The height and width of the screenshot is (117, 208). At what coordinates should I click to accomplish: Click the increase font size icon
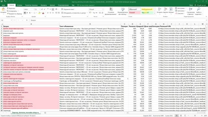click(x=42, y=9)
